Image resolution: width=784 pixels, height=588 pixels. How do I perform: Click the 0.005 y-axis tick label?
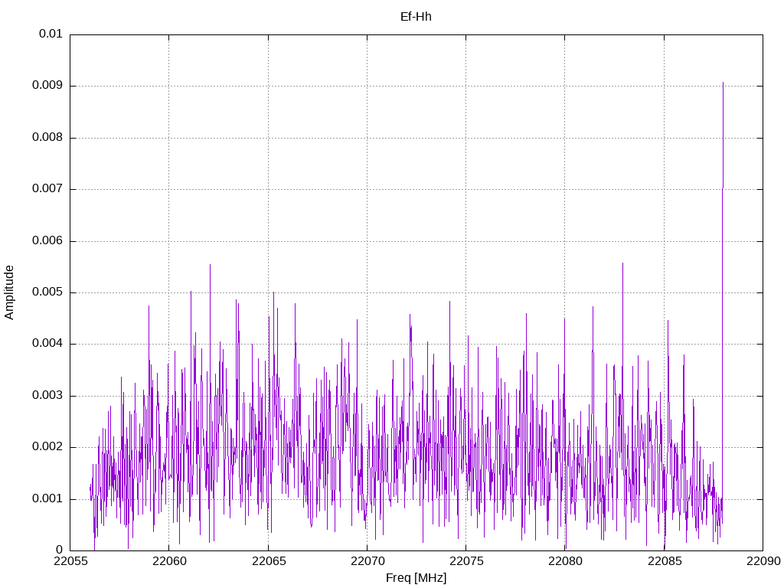tap(47, 292)
